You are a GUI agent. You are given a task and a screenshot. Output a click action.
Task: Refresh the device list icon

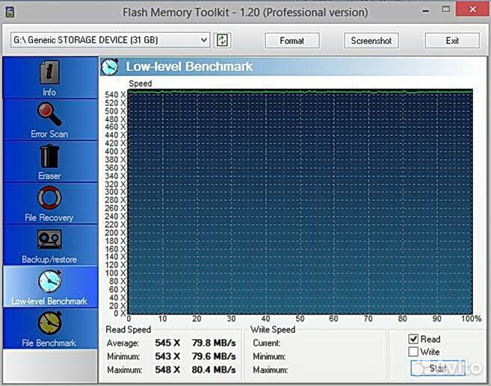point(222,40)
